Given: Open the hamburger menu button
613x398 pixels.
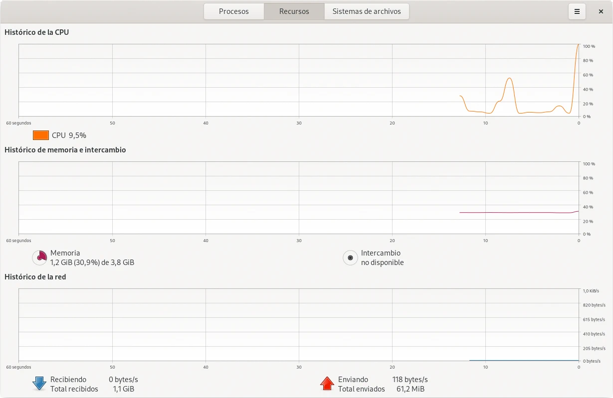Looking at the screenshot, I should (577, 11).
